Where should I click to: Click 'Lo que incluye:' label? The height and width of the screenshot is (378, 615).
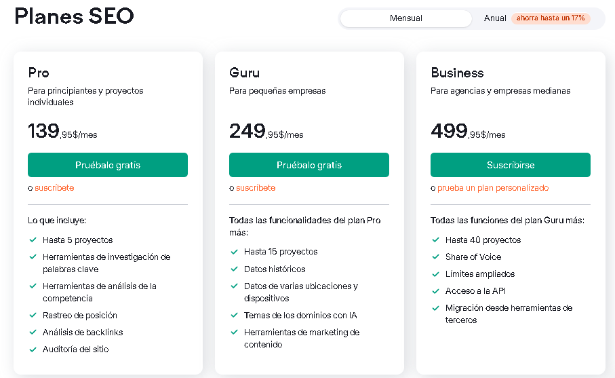coord(57,220)
